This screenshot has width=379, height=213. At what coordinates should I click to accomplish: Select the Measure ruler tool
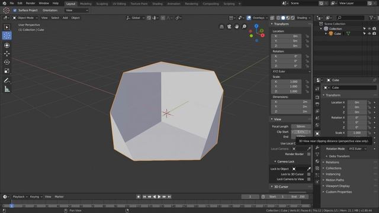click(x=7, y=89)
